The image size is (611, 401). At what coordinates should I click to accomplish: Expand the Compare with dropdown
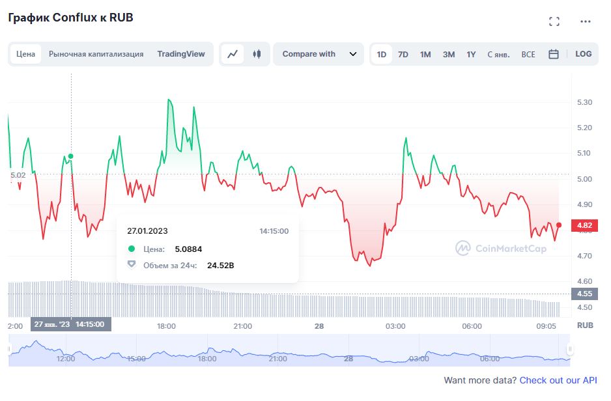319,54
